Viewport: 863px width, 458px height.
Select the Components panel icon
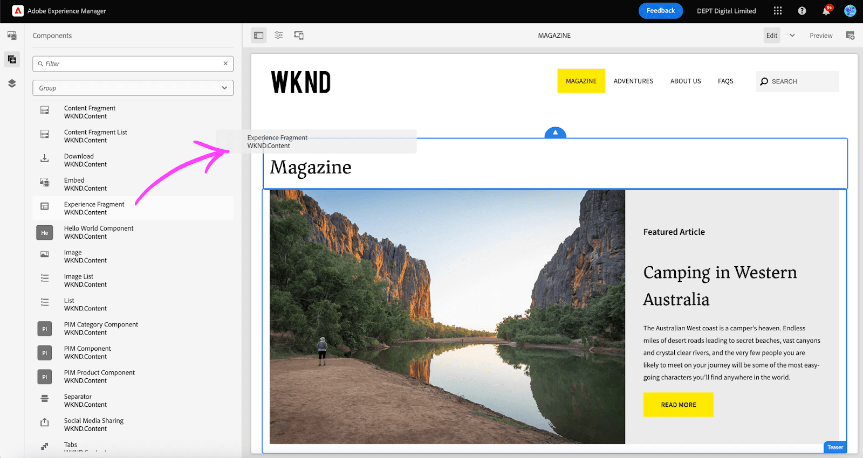point(12,59)
